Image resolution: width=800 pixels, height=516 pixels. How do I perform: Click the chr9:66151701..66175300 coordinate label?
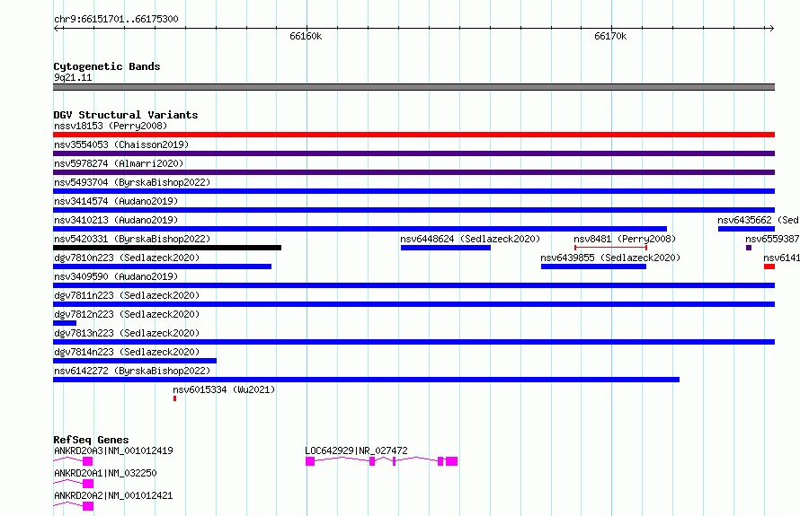(116, 19)
